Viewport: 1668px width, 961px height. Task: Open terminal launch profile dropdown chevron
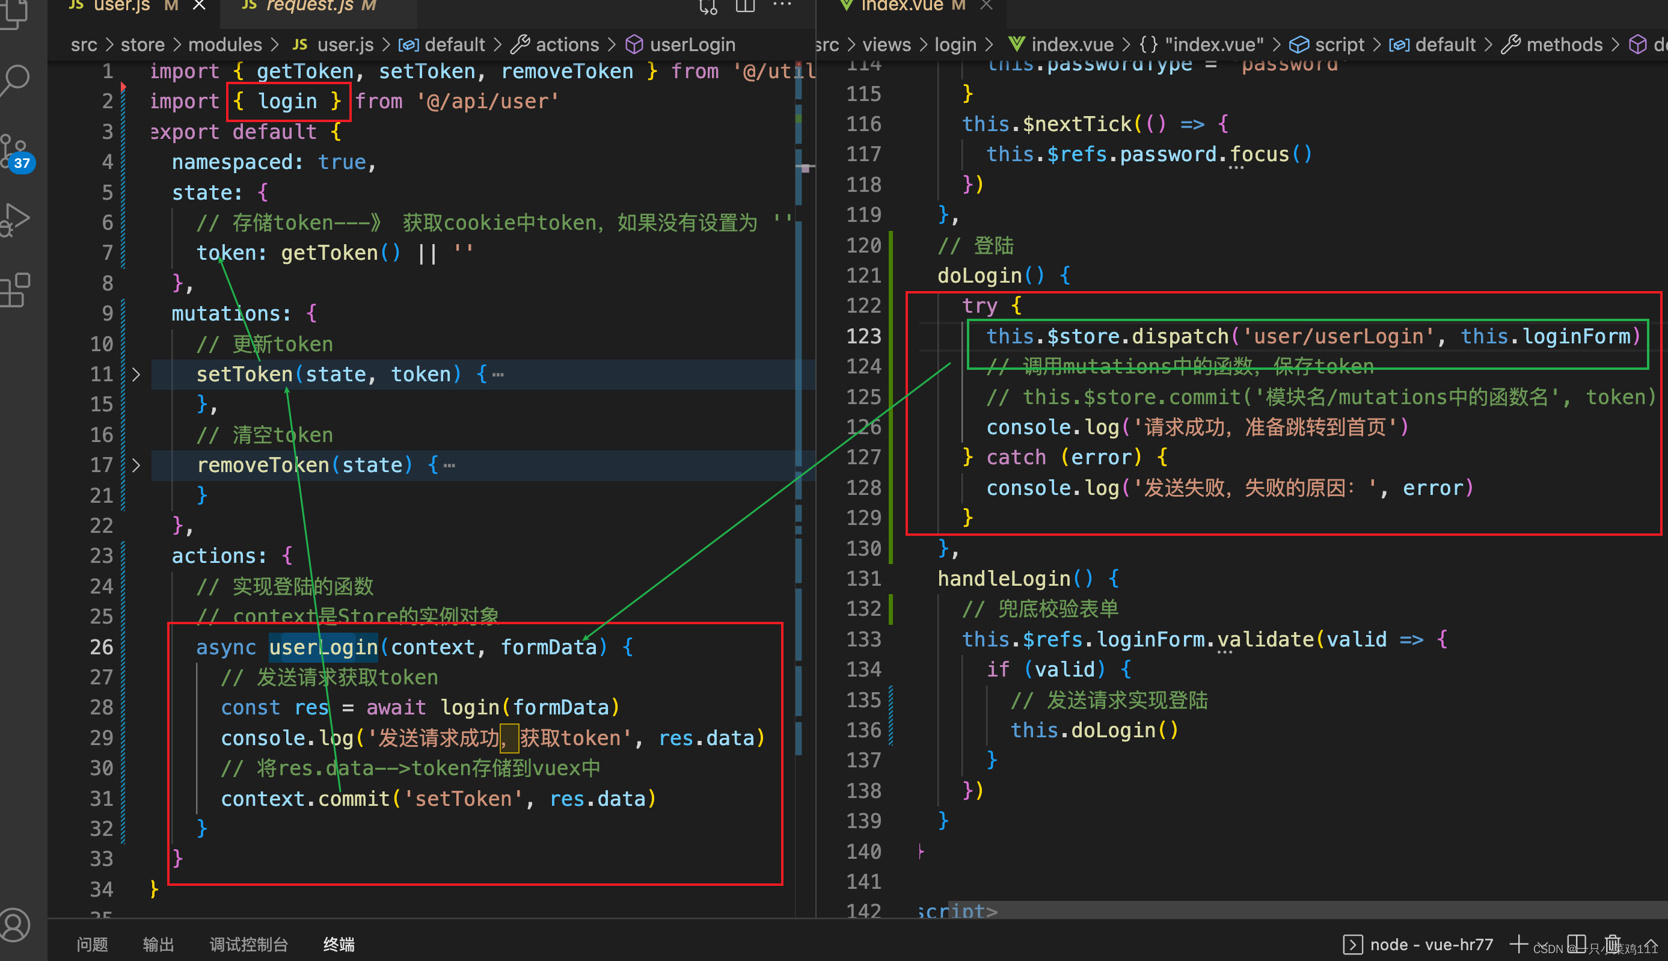(x=1544, y=945)
